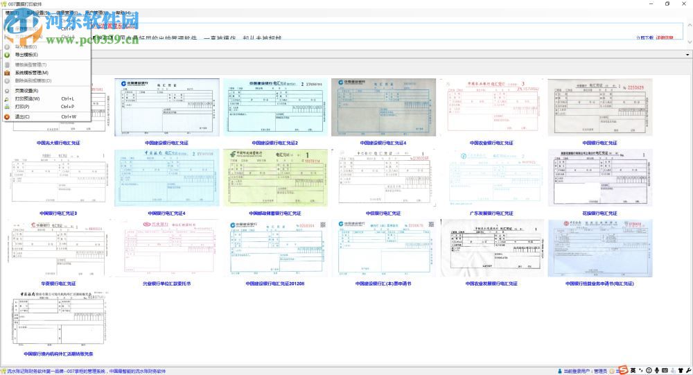Toggle the 英 English input mode indicator
Image resolution: width=693 pixels, height=375 pixels.
coord(633,370)
